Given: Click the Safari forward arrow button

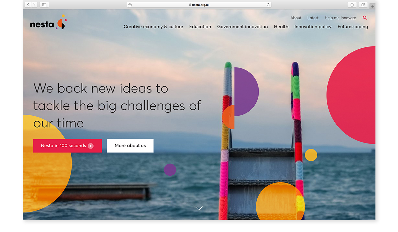Looking at the screenshot, I should point(34,5).
